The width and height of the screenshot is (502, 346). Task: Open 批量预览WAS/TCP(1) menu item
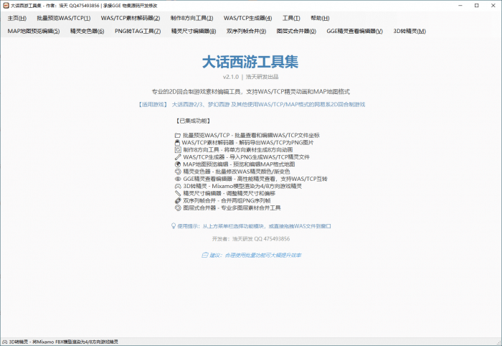(x=63, y=18)
